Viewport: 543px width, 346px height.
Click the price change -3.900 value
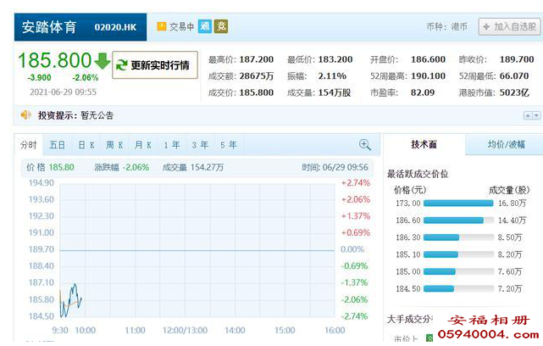[40, 78]
